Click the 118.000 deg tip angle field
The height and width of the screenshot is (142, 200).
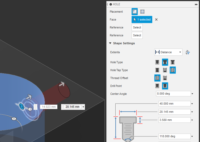tap(175, 136)
